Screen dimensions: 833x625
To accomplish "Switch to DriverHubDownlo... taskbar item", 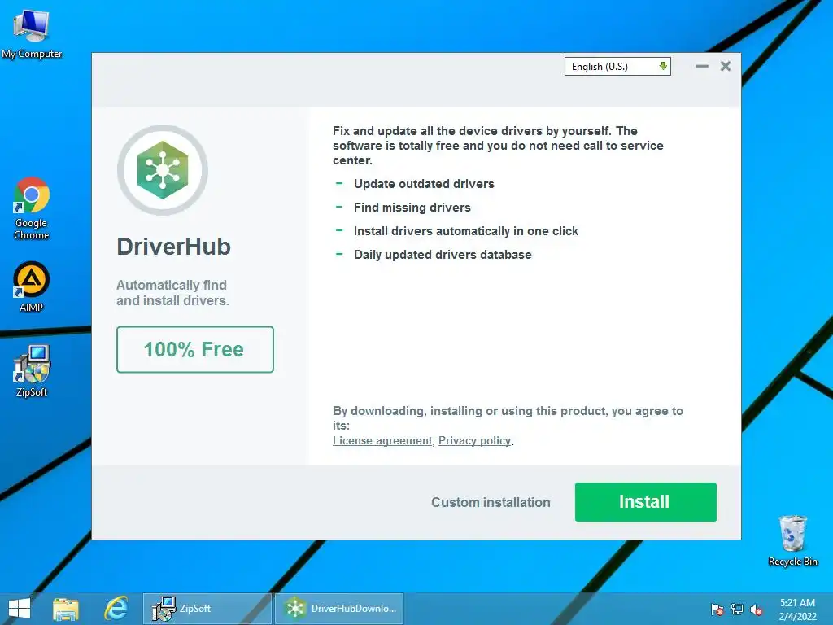I will coord(339,609).
